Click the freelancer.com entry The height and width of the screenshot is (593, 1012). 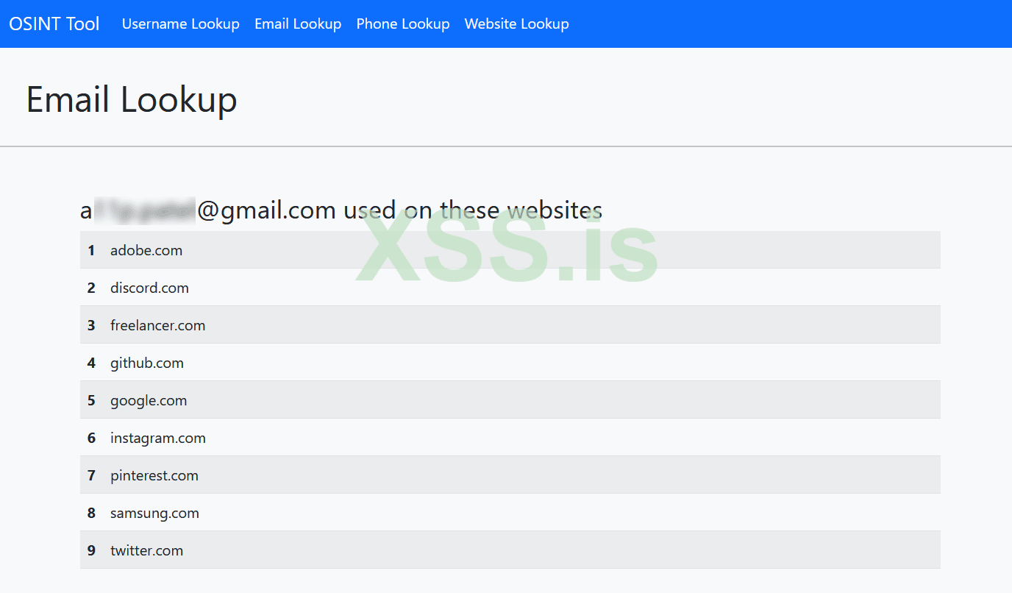(x=510, y=325)
